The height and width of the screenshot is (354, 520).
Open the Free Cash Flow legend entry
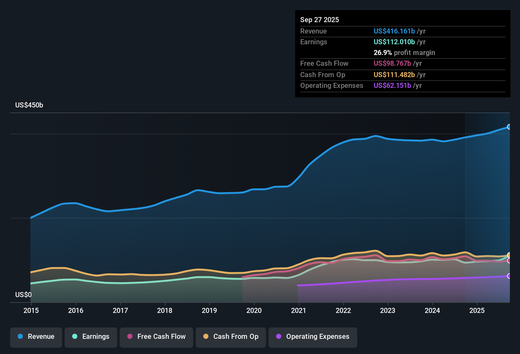(x=156, y=337)
